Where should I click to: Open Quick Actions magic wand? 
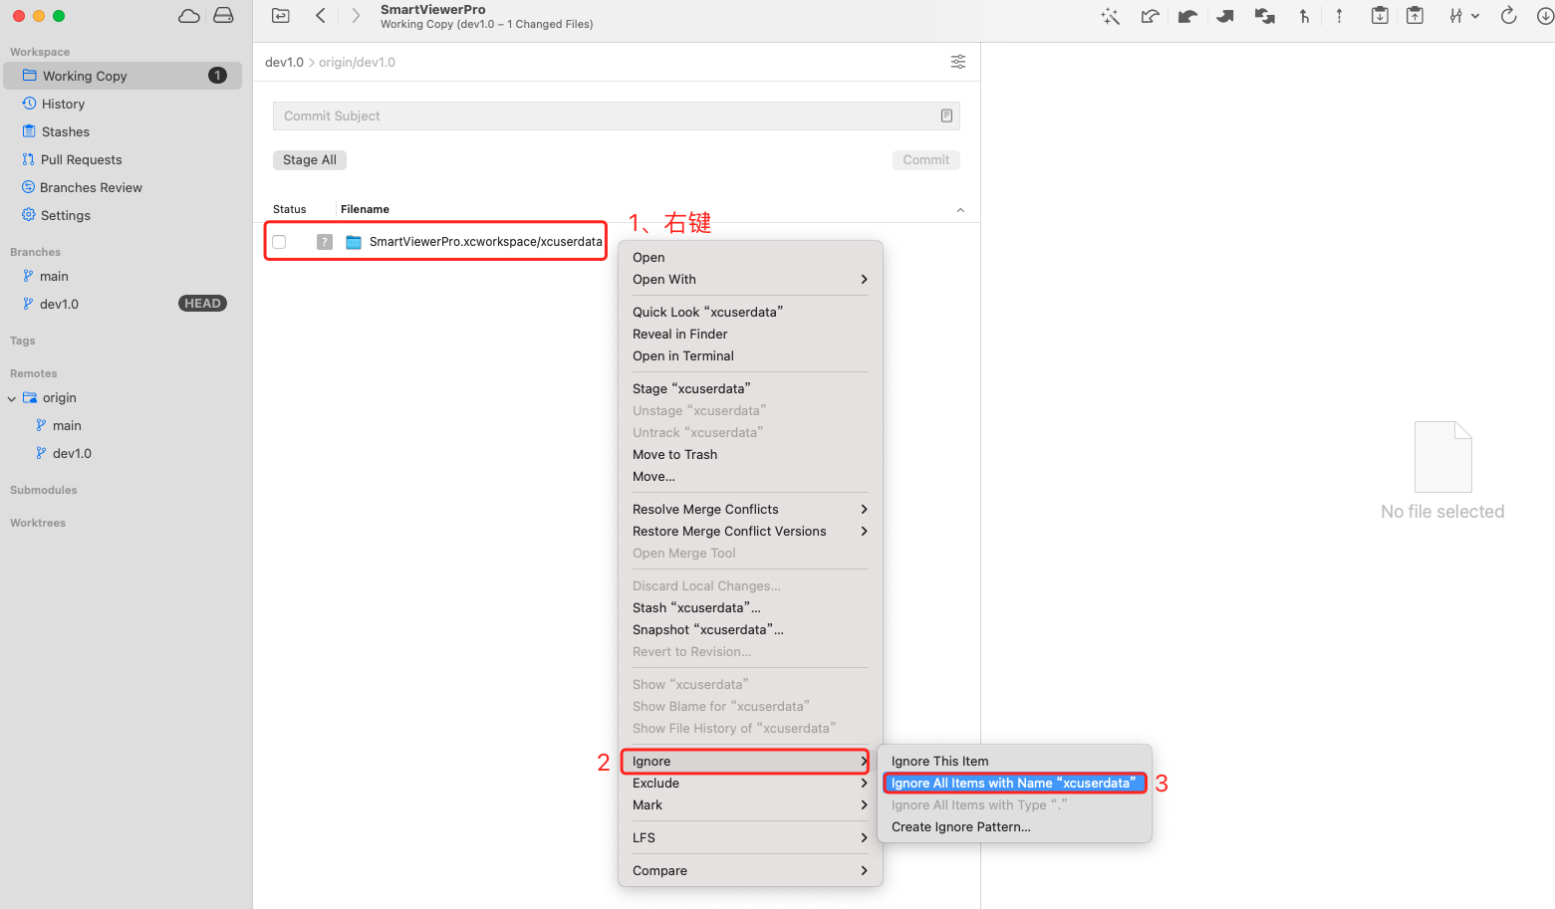point(1111,16)
